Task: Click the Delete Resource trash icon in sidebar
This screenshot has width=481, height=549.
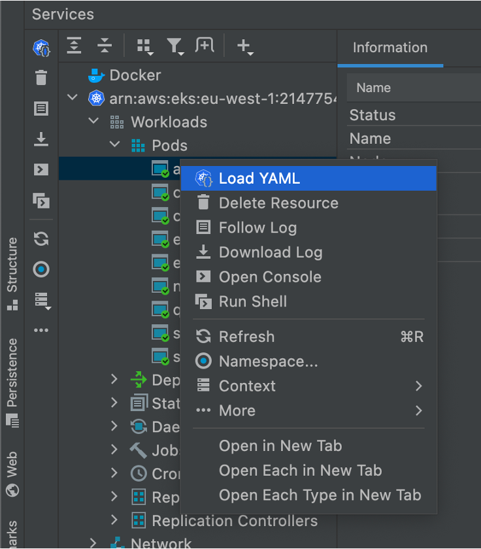Action: point(41,77)
